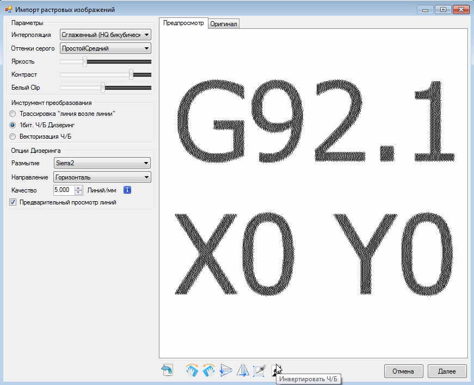Open the Интерполяция dropdown
The height and width of the screenshot is (385, 474).
105,35
